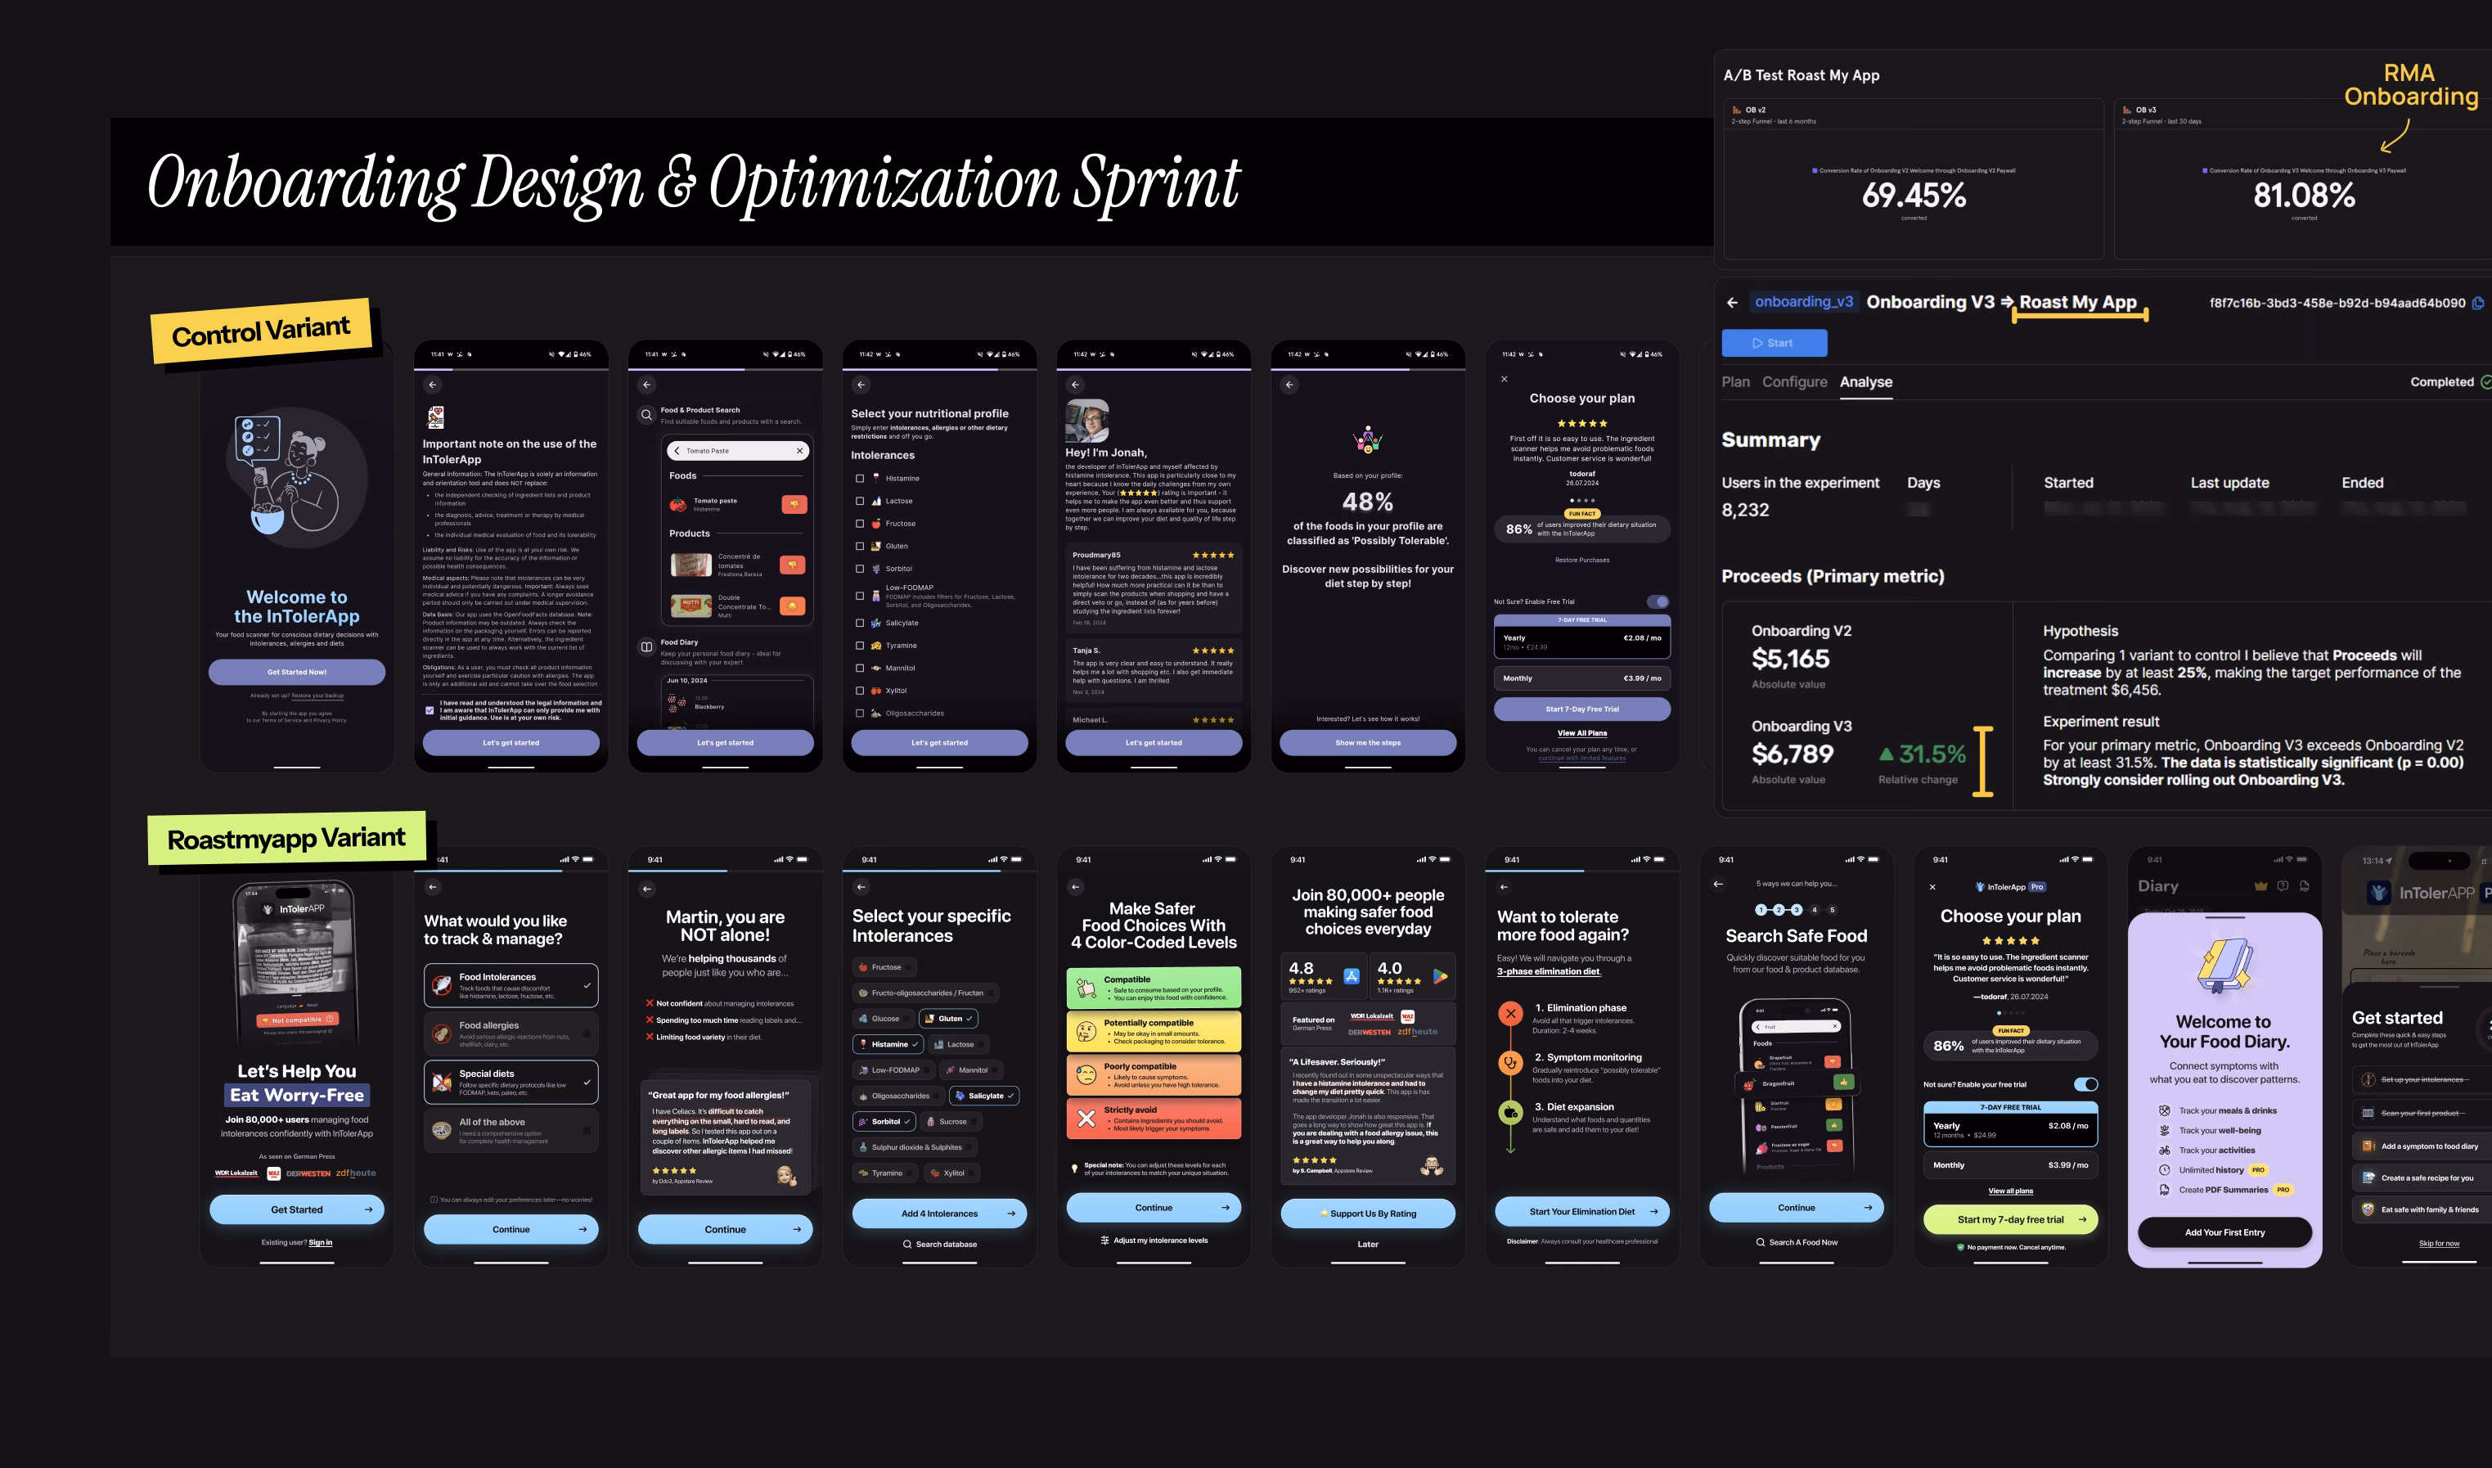Uncheck the legal information agreement checkbox

tap(430, 710)
